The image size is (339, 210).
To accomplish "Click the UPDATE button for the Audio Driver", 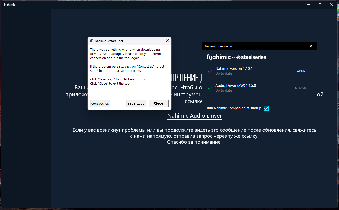I will point(301,88).
